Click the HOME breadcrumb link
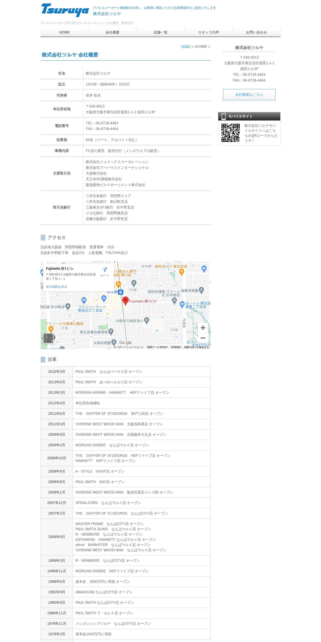This screenshot has height=642, width=321. coord(185,46)
